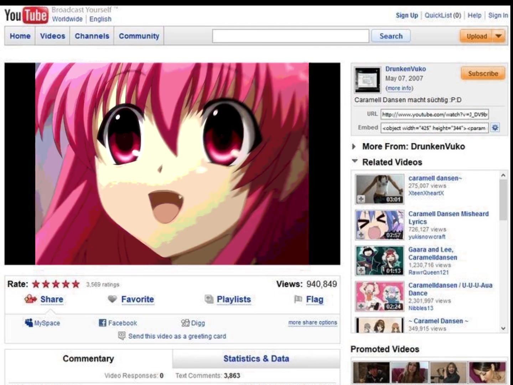Click the related videos scroll down arrow
The image size is (513, 385).
click(503, 328)
